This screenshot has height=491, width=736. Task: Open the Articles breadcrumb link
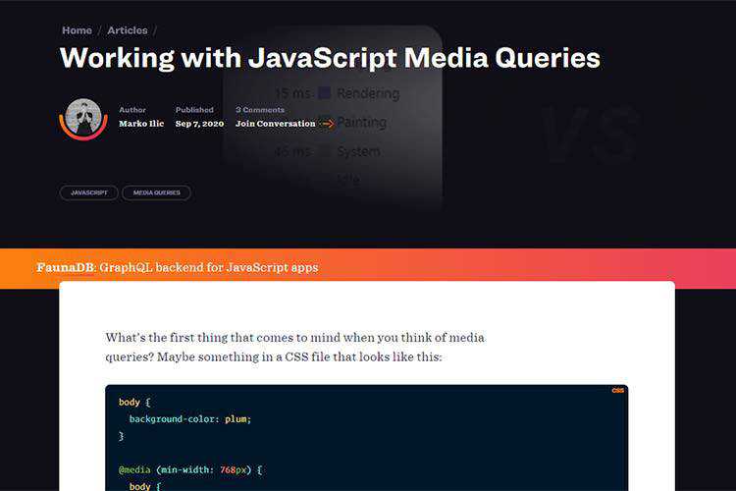(x=128, y=30)
